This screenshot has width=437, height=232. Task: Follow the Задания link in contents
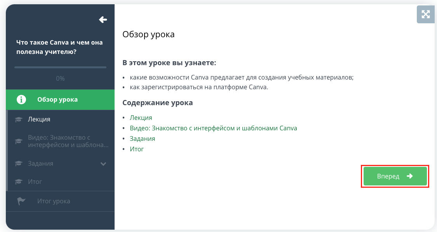tap(143, 139)
